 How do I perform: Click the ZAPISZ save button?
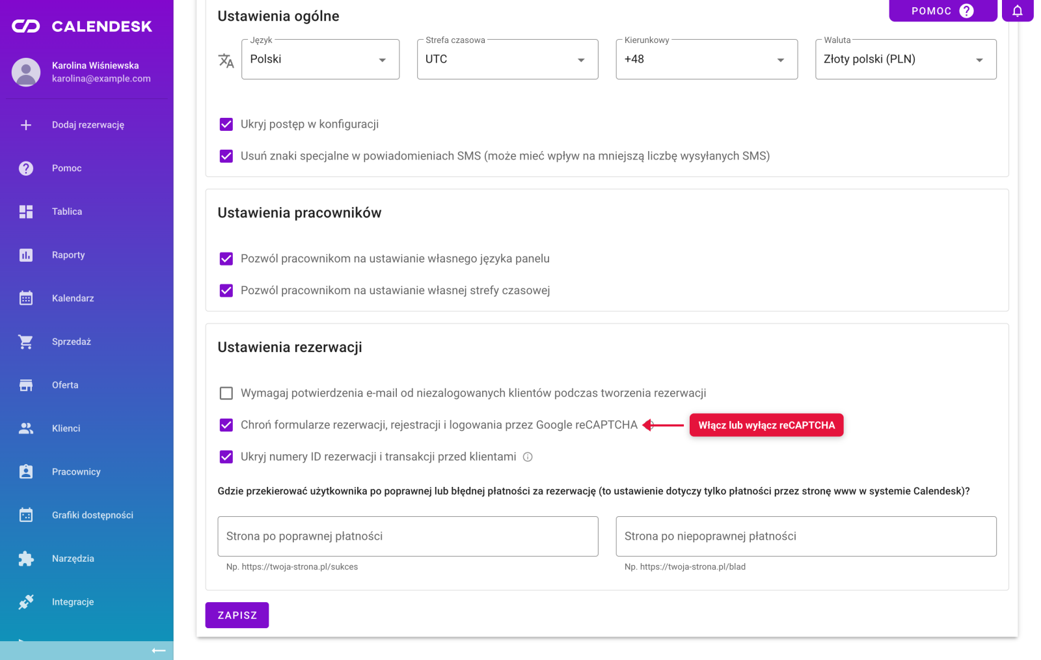click(237, 615)
